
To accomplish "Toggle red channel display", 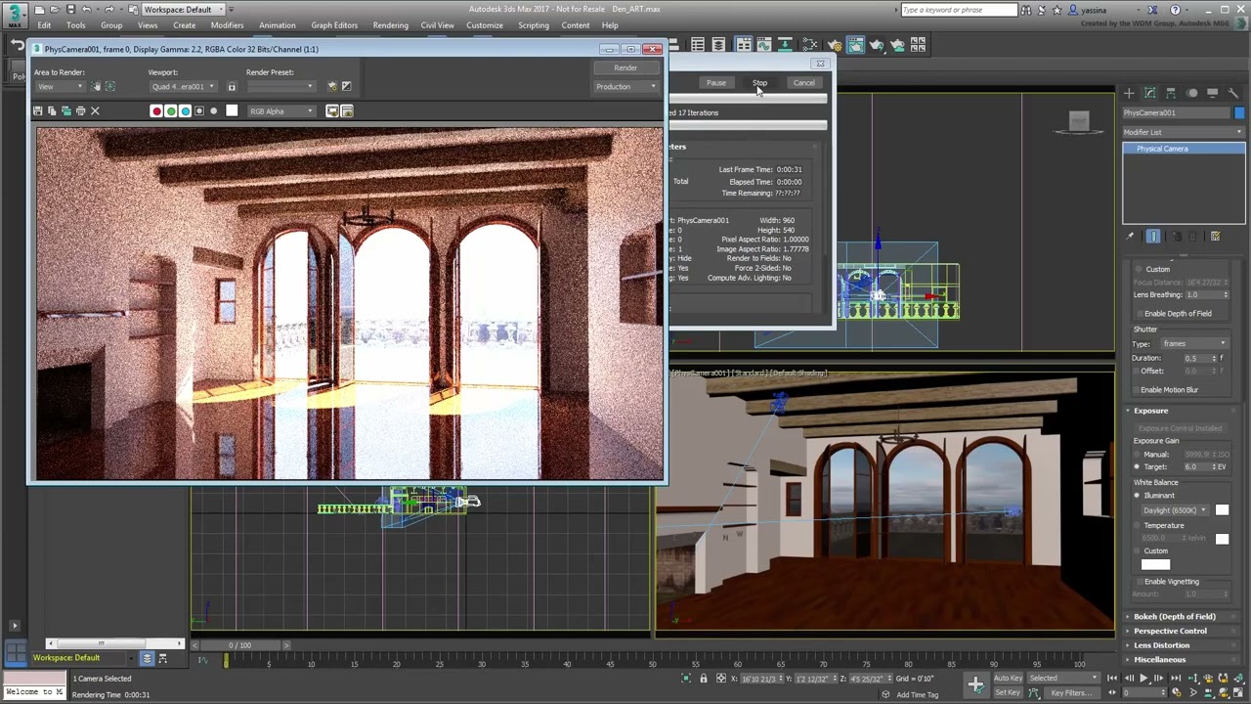I will [156, 110].
